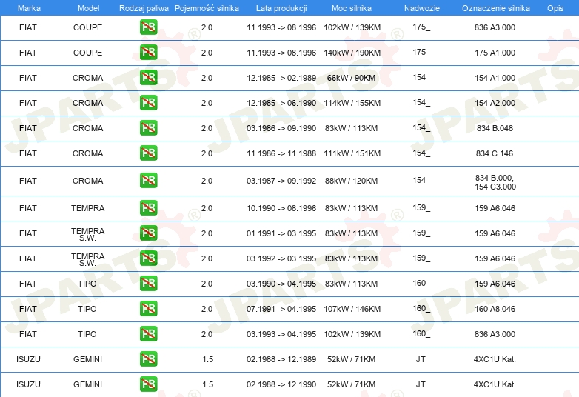Click the Moc silnika column header
This screenshot has width=579, height=397.
tap(351, 8)
